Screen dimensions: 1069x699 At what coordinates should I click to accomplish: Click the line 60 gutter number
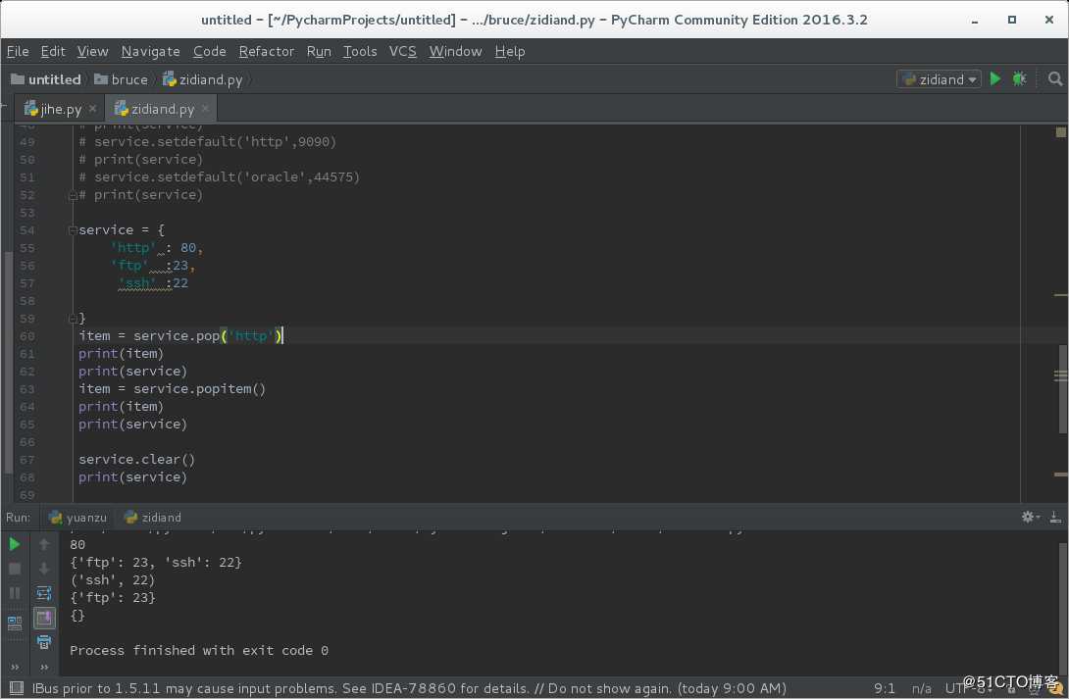pos(27,336)
